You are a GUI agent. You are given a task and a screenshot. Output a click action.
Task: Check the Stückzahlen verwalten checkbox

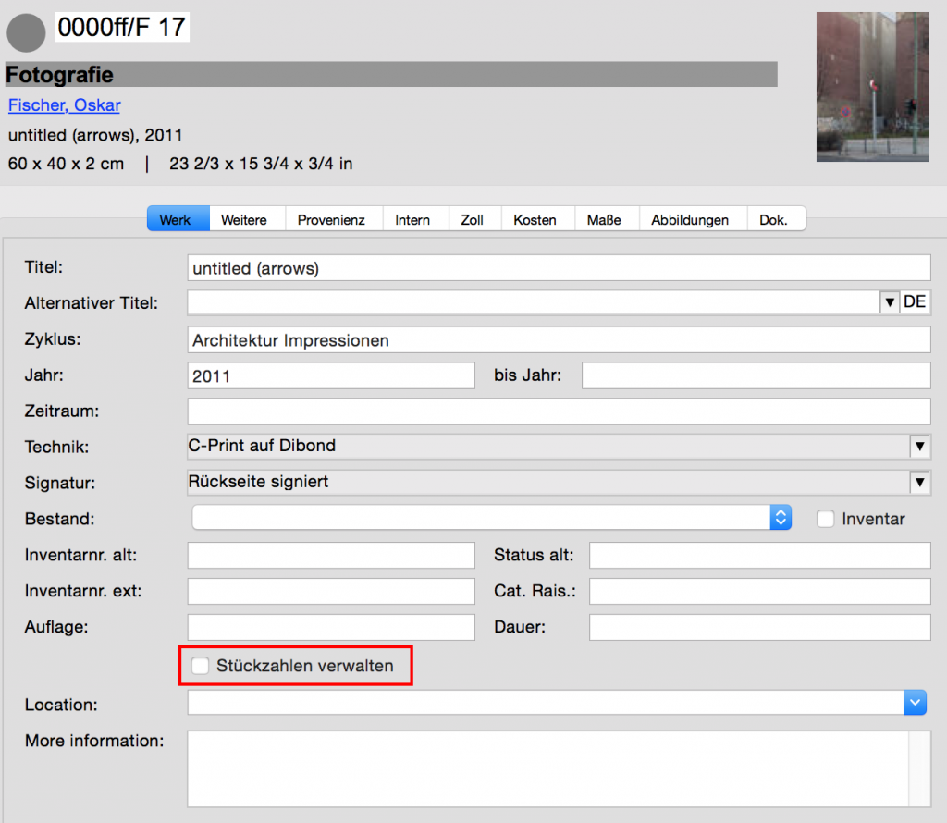(x=200, y=666)
